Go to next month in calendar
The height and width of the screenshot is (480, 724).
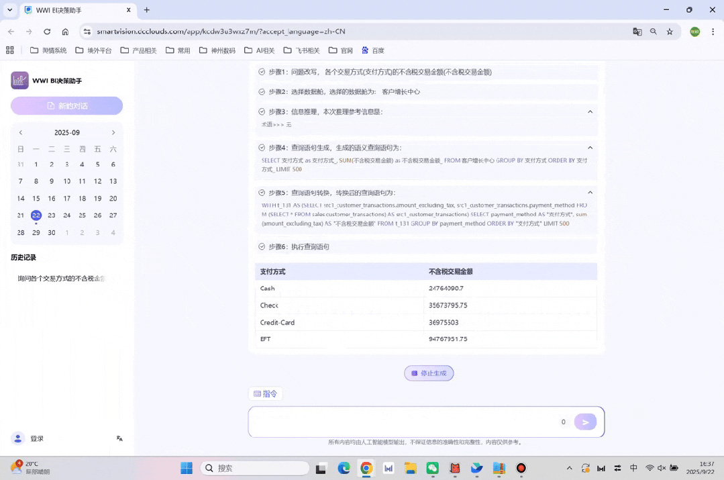click(113, 133)
